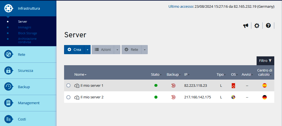Open settings via the gear icon
The height and width of the screenshot is (126, 282).
[x=257, y=26]
